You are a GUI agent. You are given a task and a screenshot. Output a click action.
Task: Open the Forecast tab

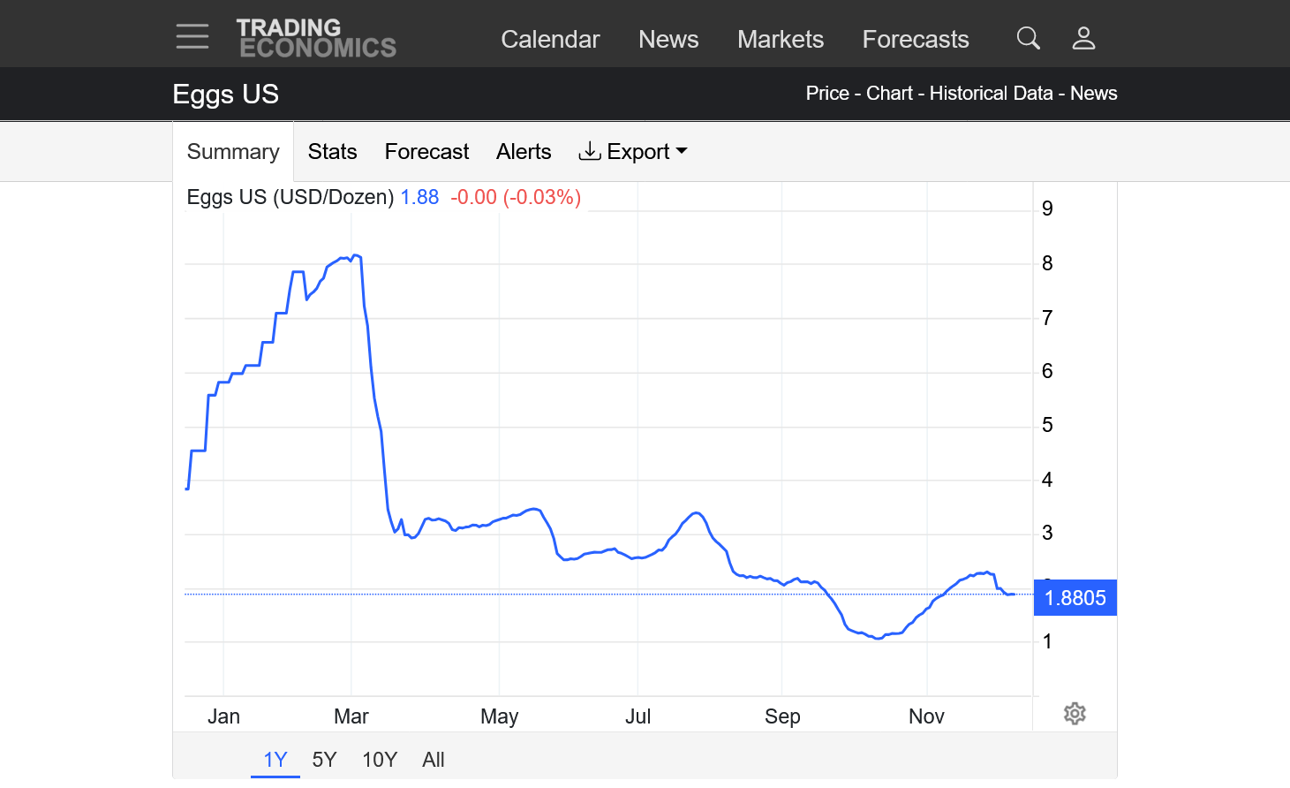click(x=426, y=152)
